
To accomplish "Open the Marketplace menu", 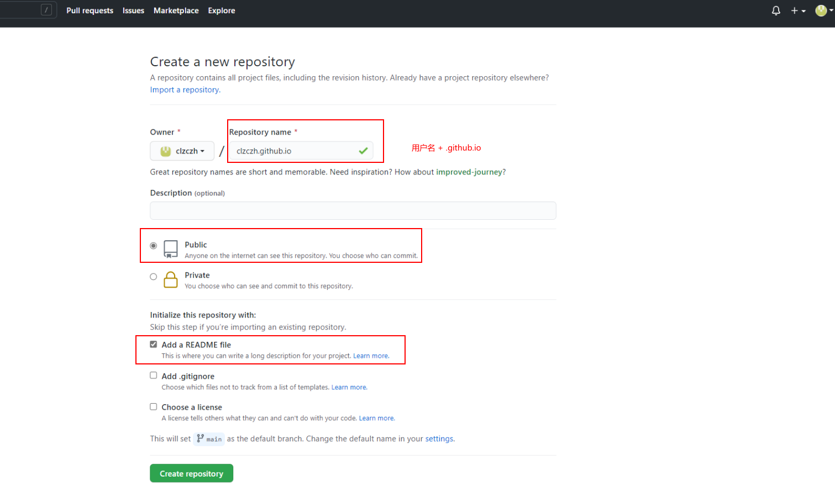I will (x=176, y=10).
